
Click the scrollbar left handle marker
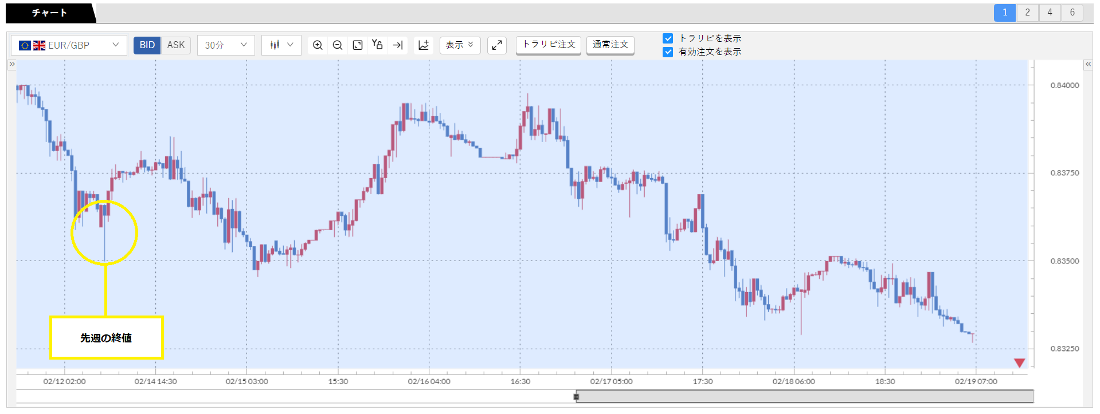pyautogui.click(x=577, y=396)
